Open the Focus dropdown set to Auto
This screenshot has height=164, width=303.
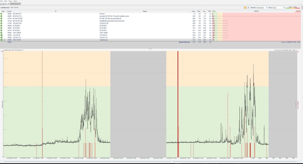(x=278, y=8)
